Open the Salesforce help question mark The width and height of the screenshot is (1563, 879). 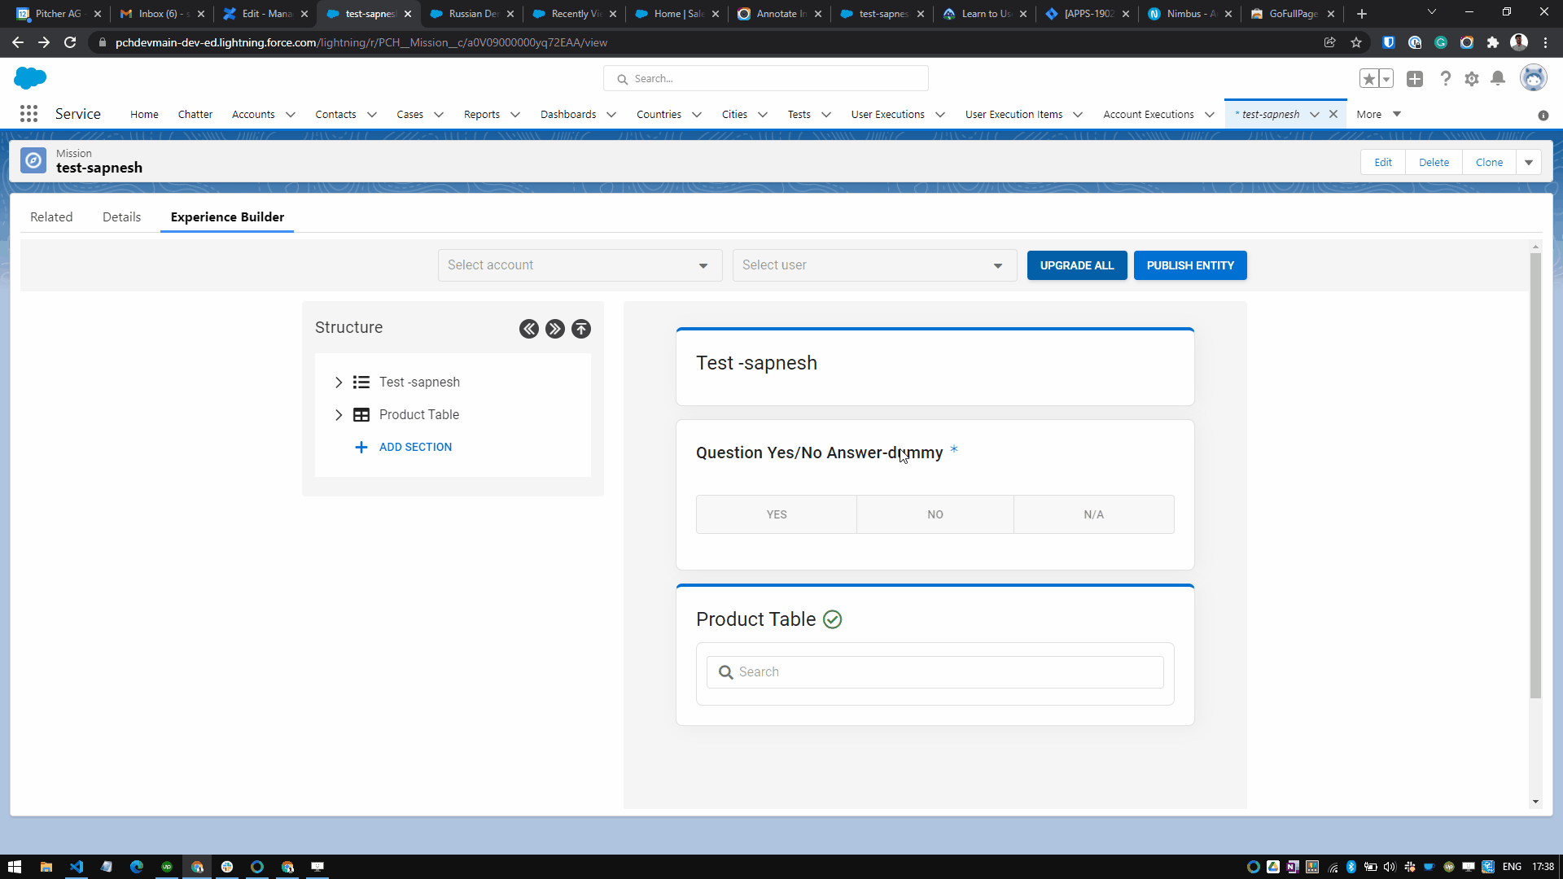pos(1445,79)
